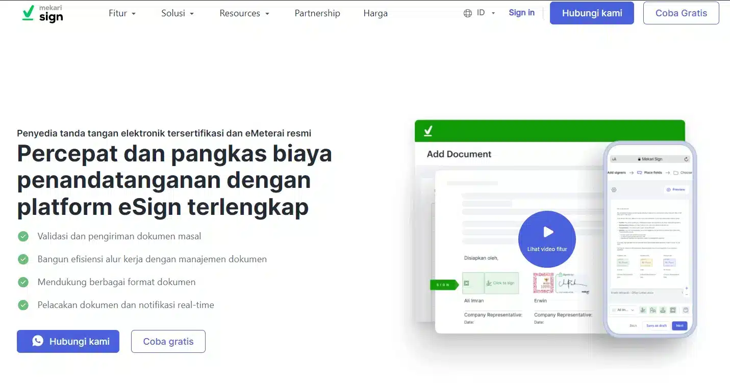Click "Save as draft" on the phone mockup
Image resolution: width=730 pixels, height=389 pixels.
click(x=657, y=325)
